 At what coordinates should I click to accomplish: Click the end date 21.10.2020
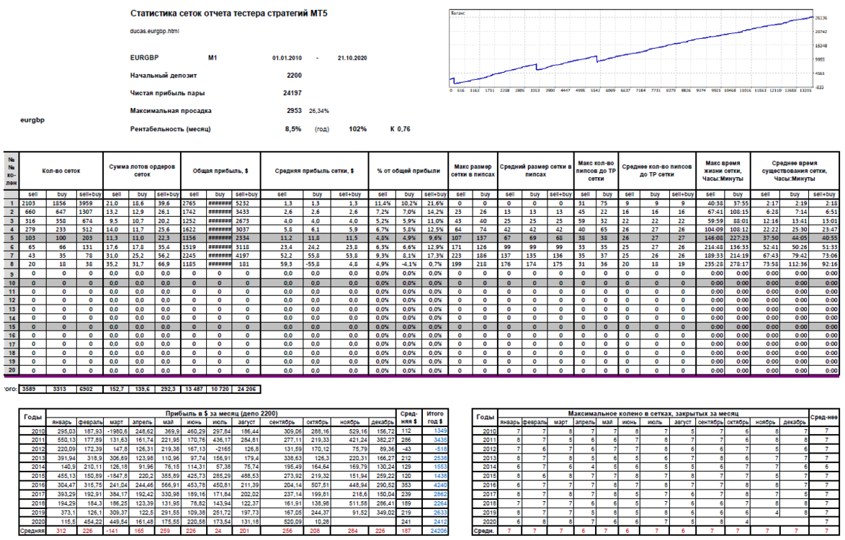[x=352, y=58]
